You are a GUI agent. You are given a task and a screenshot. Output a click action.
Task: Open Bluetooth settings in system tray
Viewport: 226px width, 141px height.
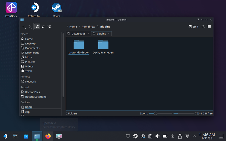pyautogui.click(x=172, y=136)
